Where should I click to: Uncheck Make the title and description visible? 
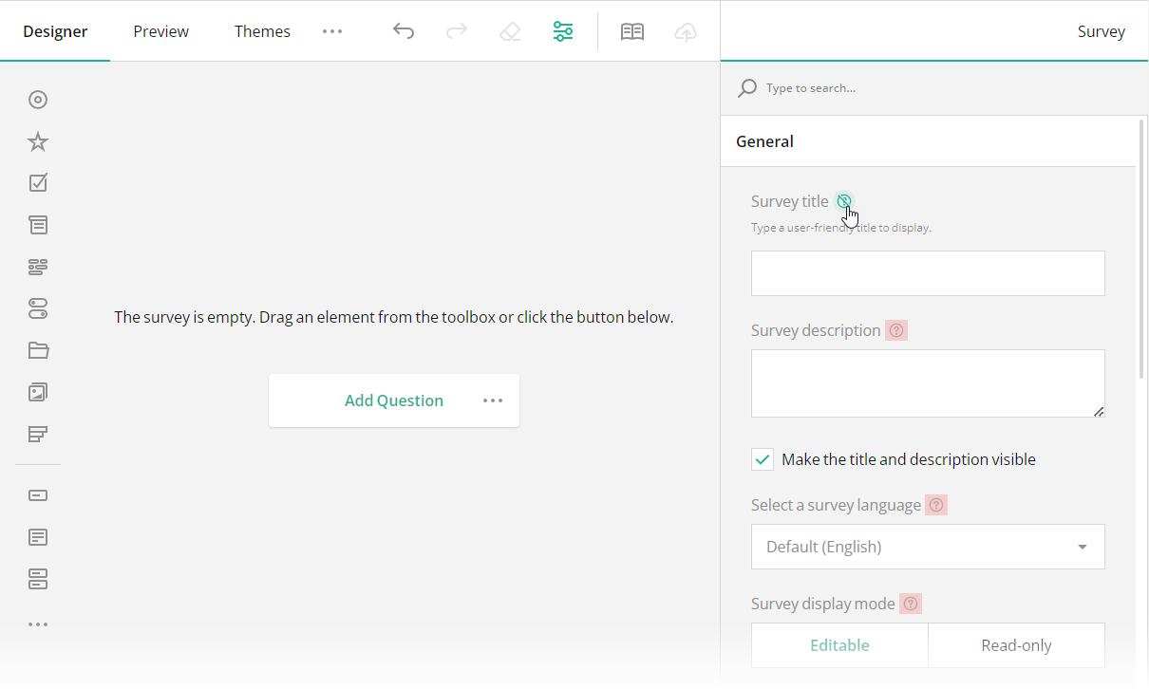pyautogui.click(x=762, y=458)
